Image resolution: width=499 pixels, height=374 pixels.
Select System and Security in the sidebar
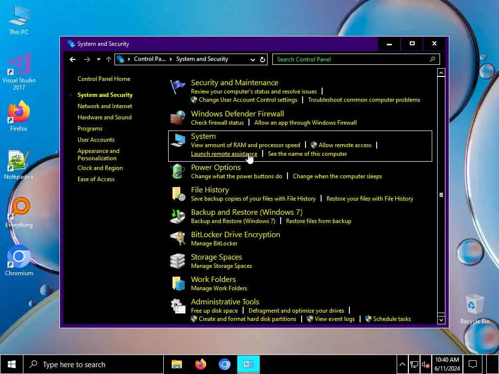(x=105, y=95)
